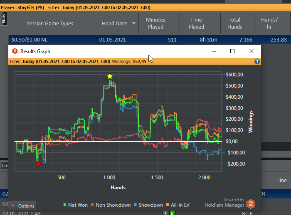The width and height of the screenshot is (291, 215).
Task: Sort by Hands/hr column header
Action: pos(269,23)
